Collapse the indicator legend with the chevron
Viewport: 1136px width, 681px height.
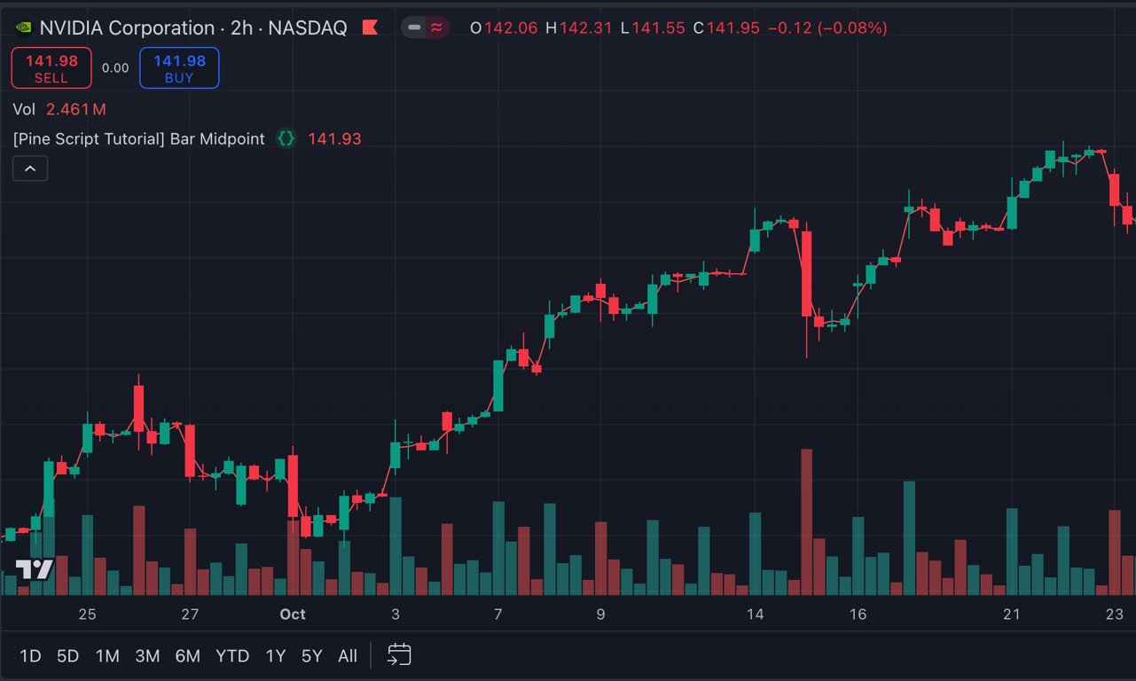[30, 168]
